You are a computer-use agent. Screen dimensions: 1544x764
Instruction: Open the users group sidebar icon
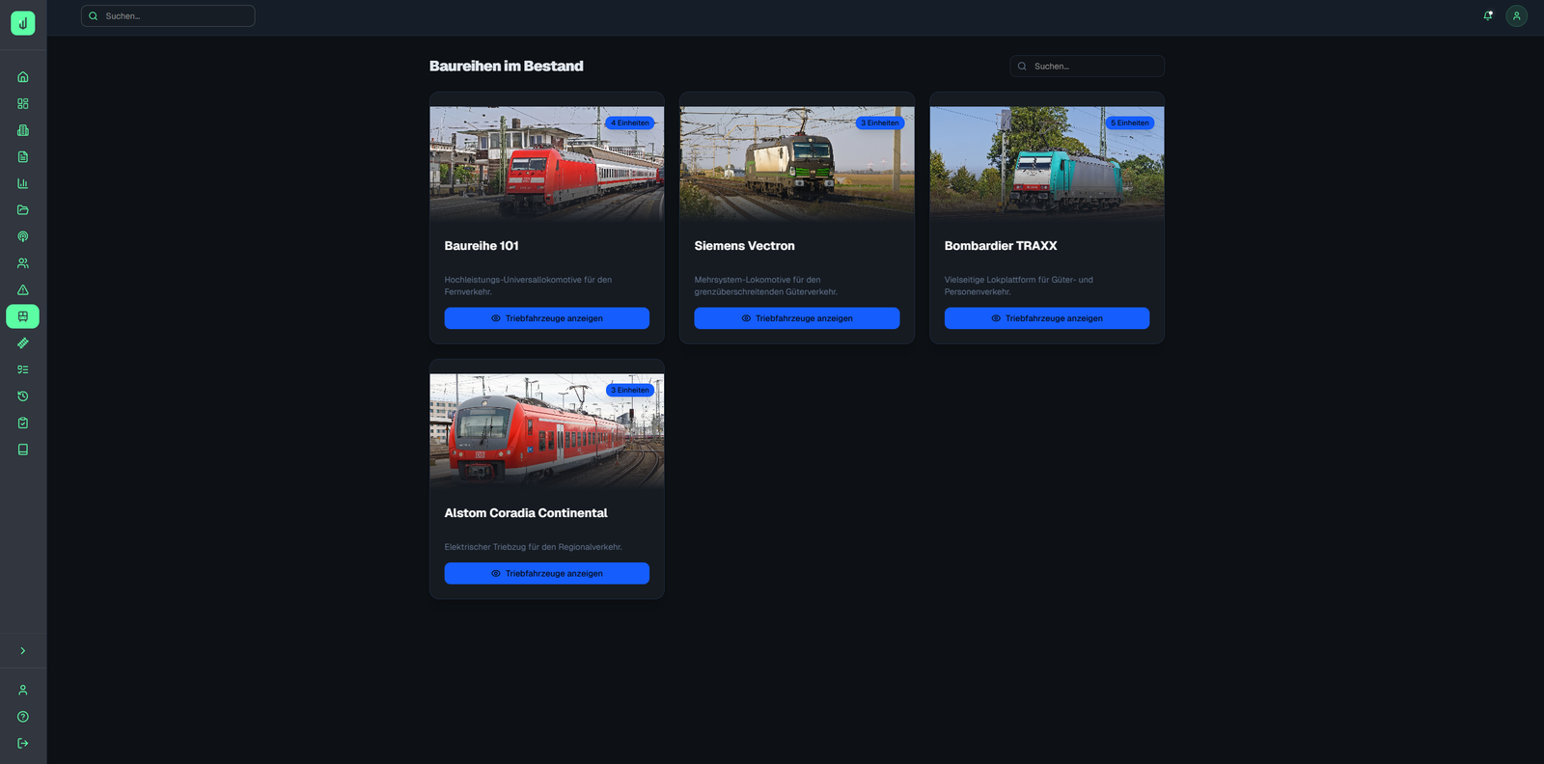23,263
